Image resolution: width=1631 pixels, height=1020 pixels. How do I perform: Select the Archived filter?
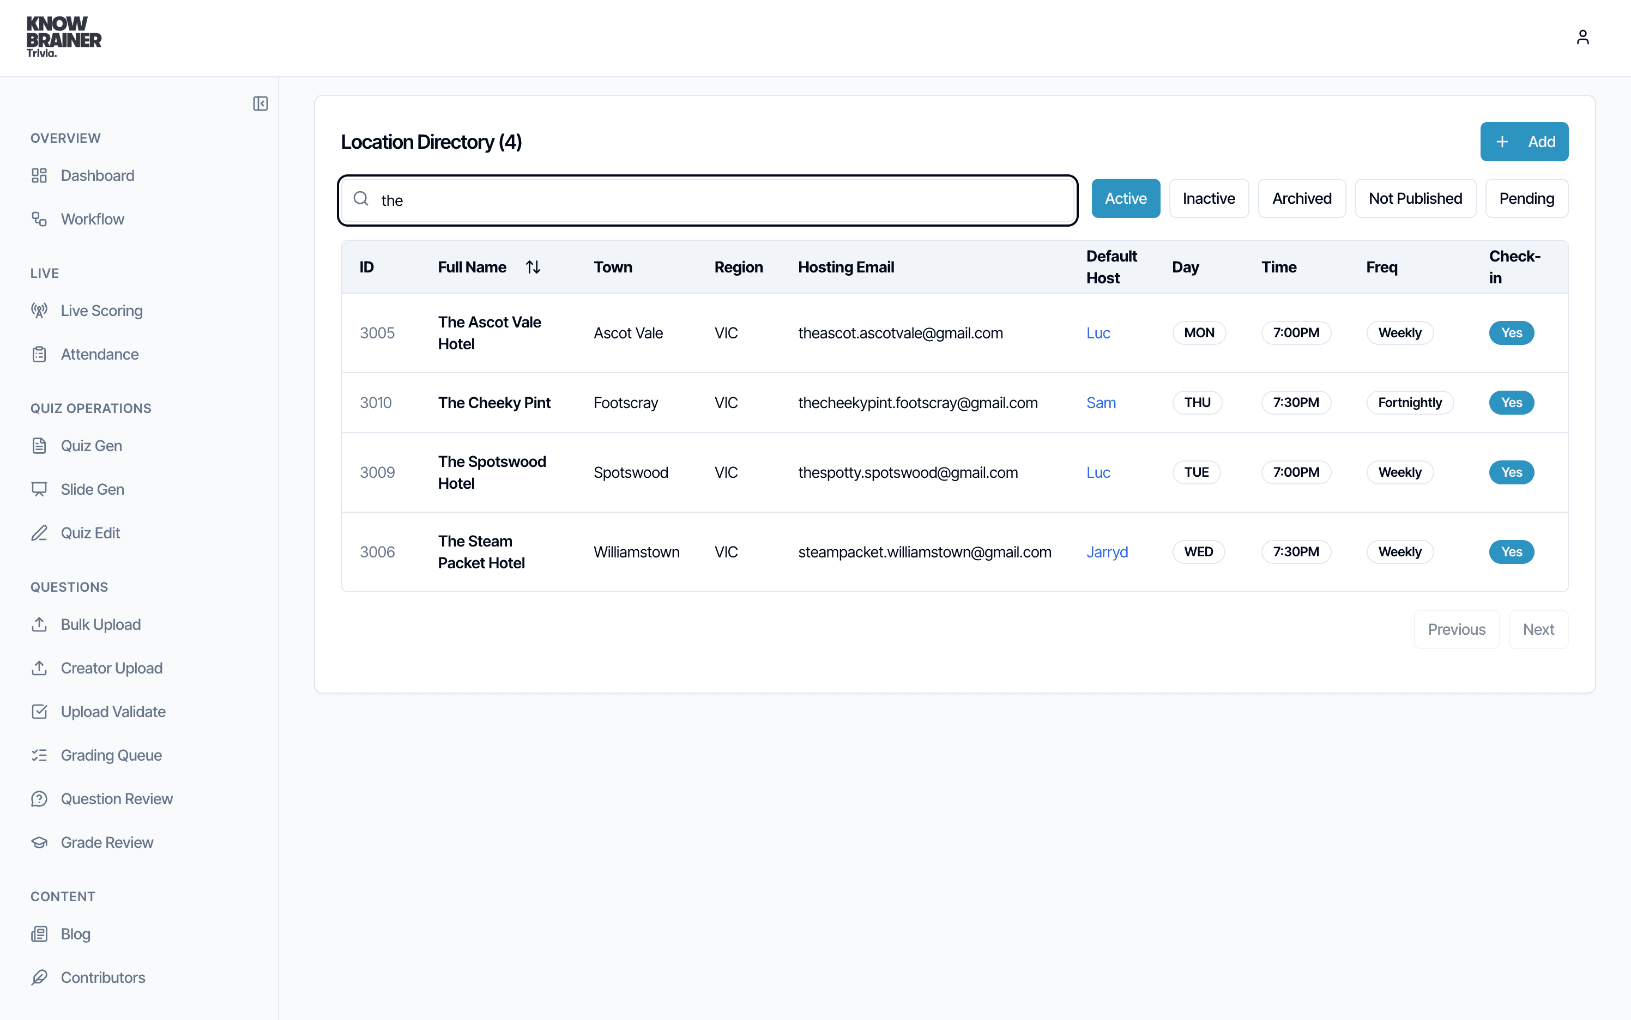(1302, 198)
